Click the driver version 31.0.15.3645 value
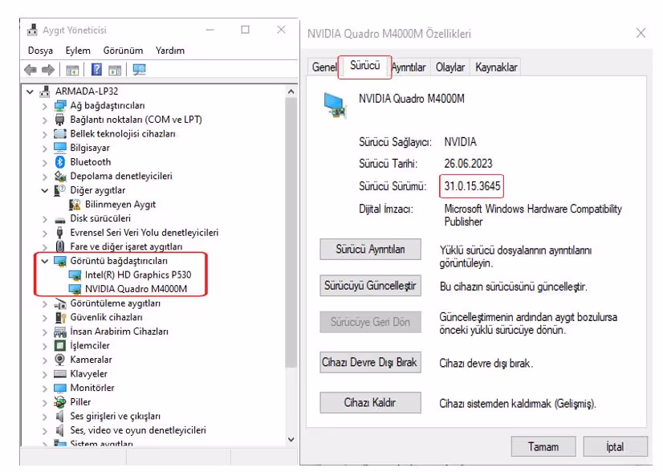This screenshot has width=663, height=472. tap(472, 185)
